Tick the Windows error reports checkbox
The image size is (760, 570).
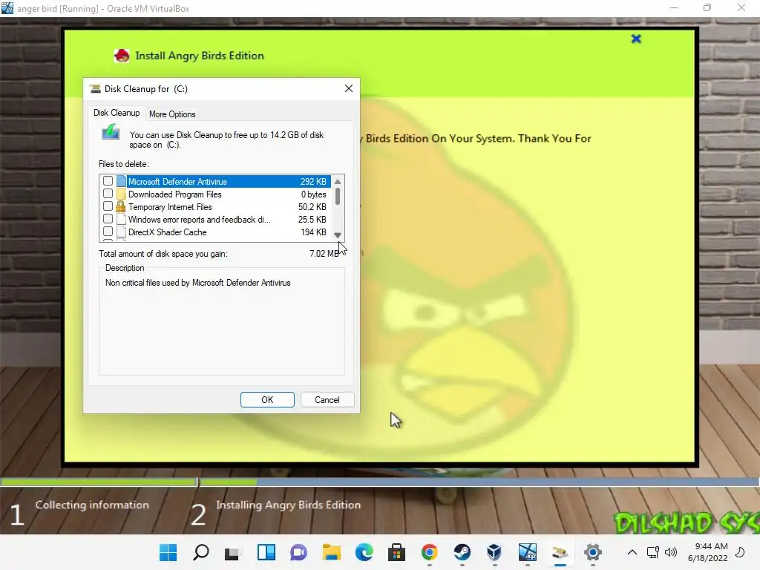(108, 219)
